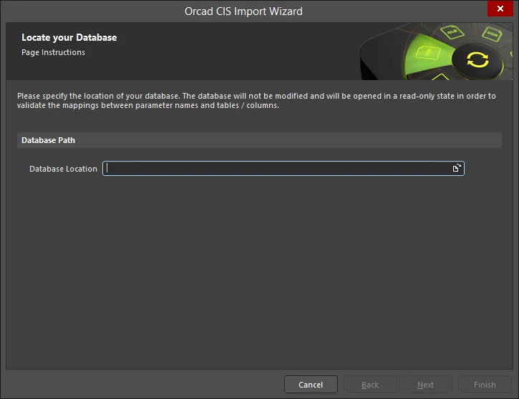Click the 'Locate your Database' heading

[x=69, y=37]
